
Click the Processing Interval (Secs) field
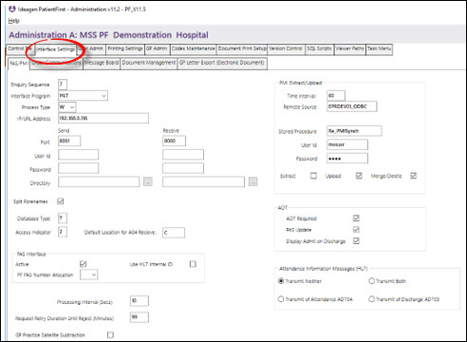pyautogui.click(x=140, y=301)
